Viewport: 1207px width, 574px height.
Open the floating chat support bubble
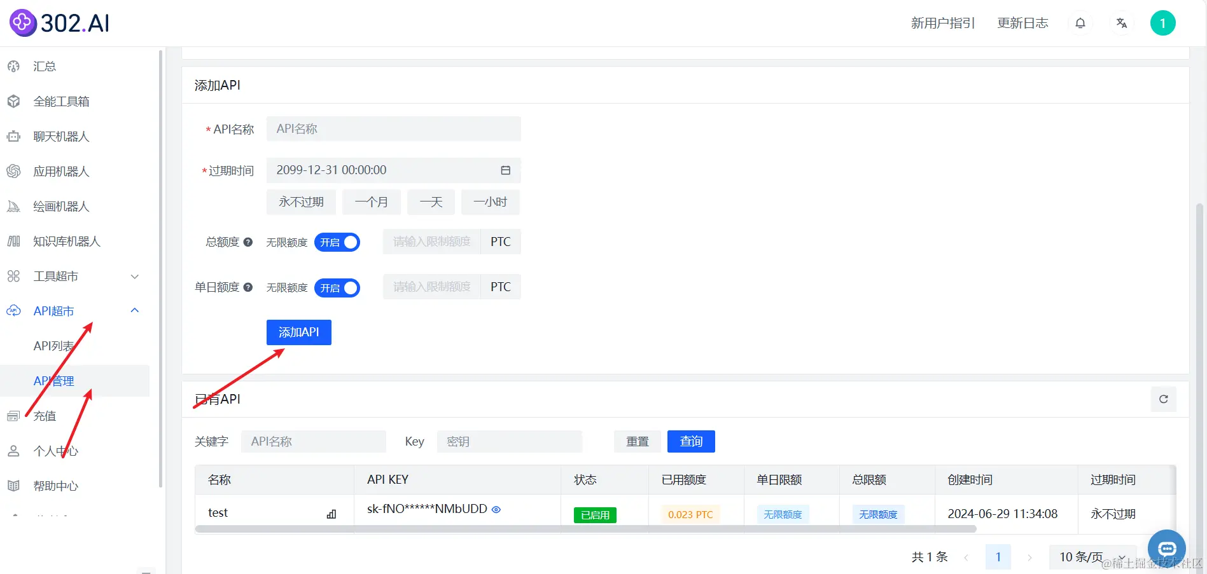[1166, 548]
